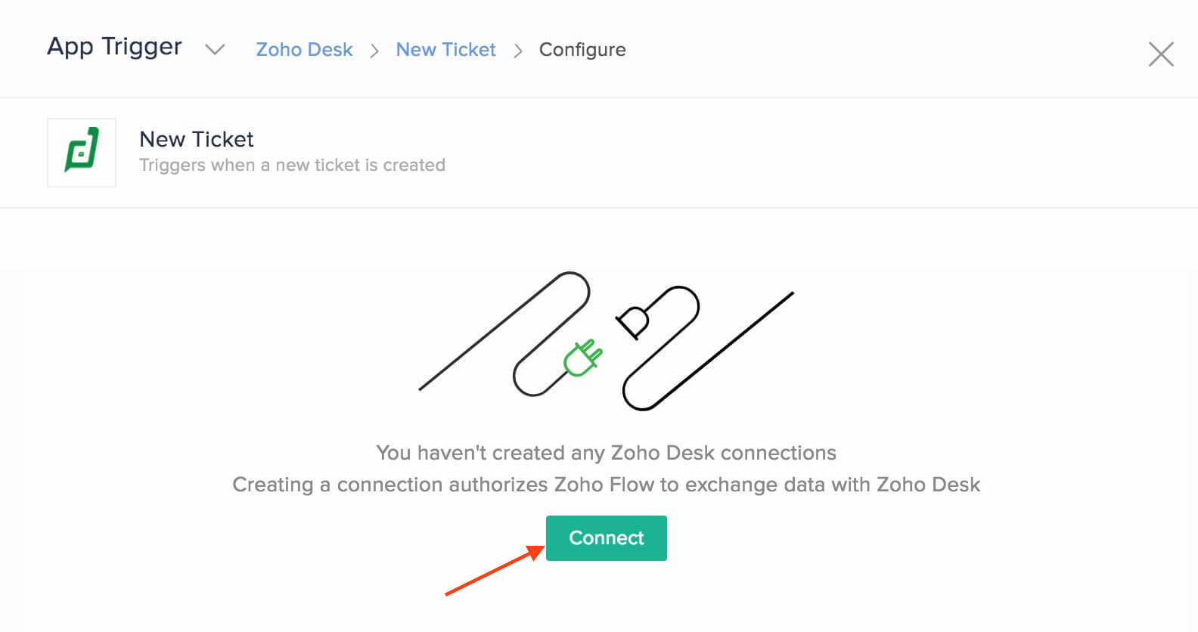Image resolution: width=1198 pixels, height=632 pixels.
Task: Click the Zoho Desk logo beside New Ticket
Action: click(x=81, y=152)
